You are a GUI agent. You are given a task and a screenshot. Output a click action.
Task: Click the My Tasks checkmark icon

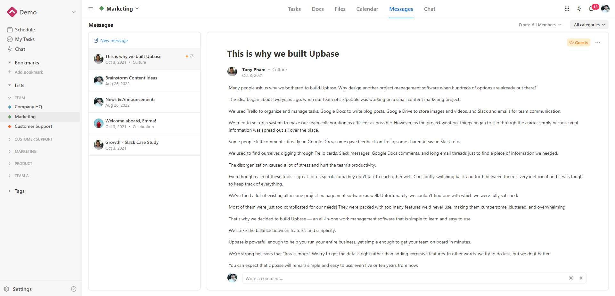click(10, 39)
